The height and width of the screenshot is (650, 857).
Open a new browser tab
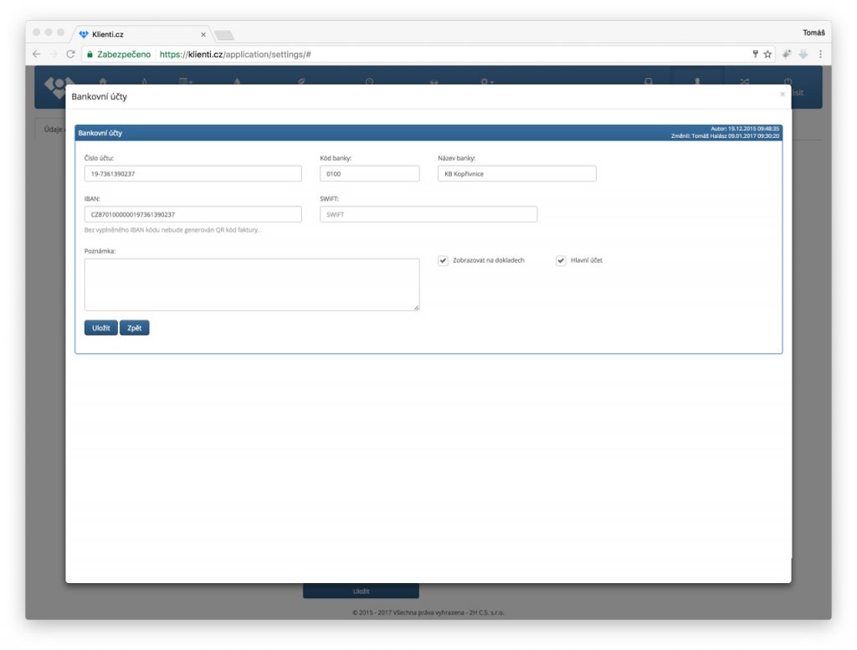tap(224, 34)
